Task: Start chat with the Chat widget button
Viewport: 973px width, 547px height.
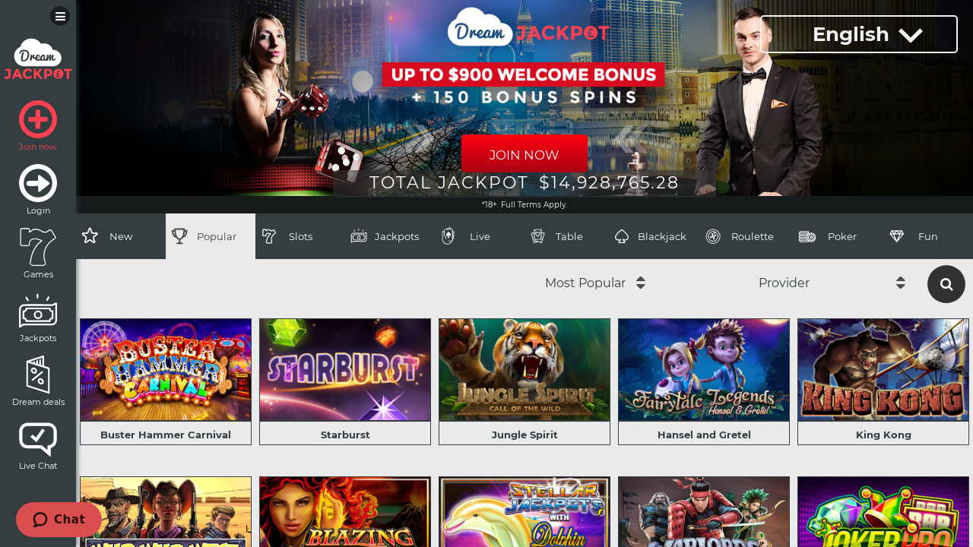Action: [x=59, y=520]
